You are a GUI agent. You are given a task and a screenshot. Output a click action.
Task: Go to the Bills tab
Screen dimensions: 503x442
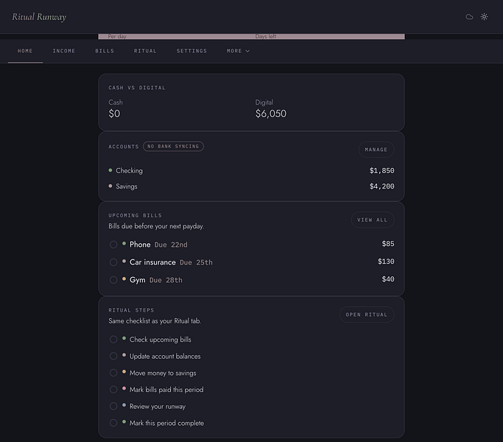coord(105,51)
